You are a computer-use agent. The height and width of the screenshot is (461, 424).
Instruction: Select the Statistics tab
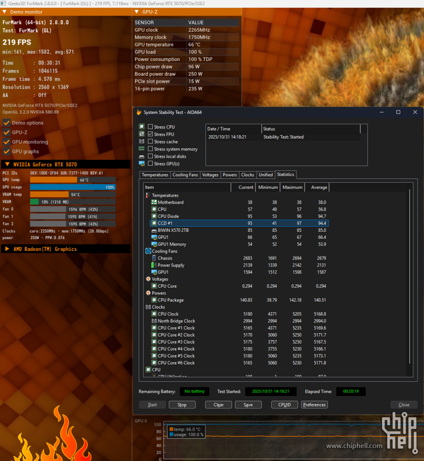[x=286, y=174]
